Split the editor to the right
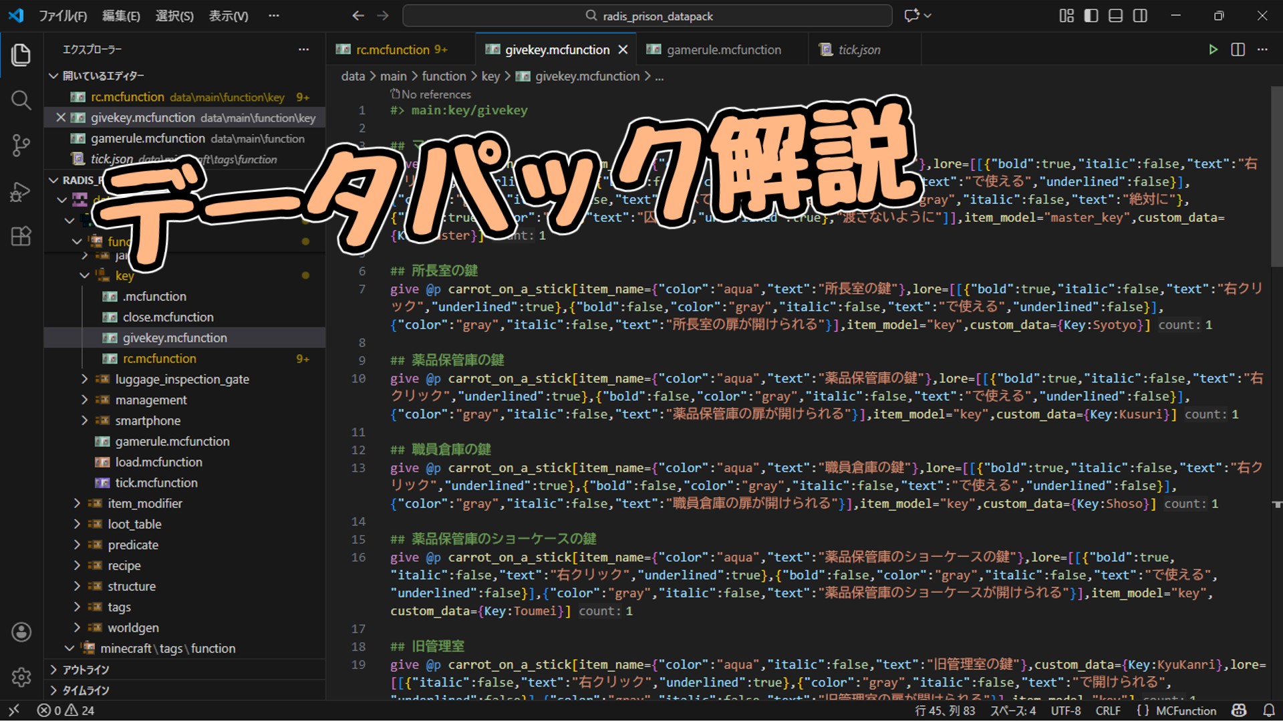The width and height of the screenshot is (1283, 722). [x=1238, y=49]
